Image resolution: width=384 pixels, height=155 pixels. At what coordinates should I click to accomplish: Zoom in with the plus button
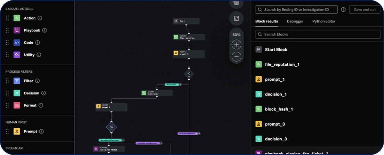tap(236, 45)
